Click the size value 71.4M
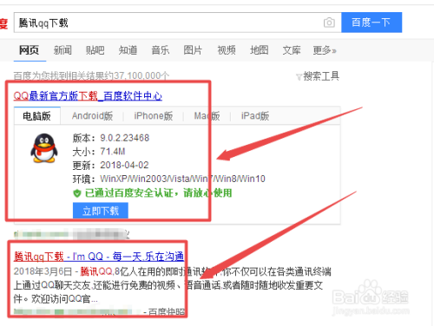 click(x=113, y=152)
